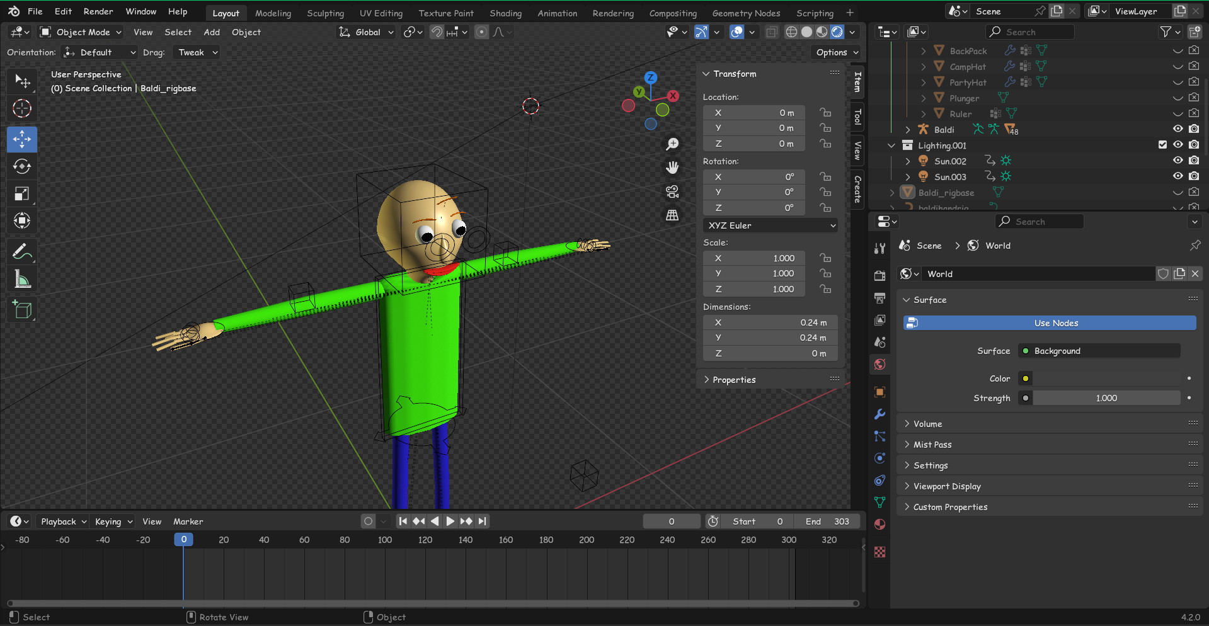The height and width of the screenshot is (626, 1209).
Task: Switch to the Animation workspace tab
Action: click(557, 13)
